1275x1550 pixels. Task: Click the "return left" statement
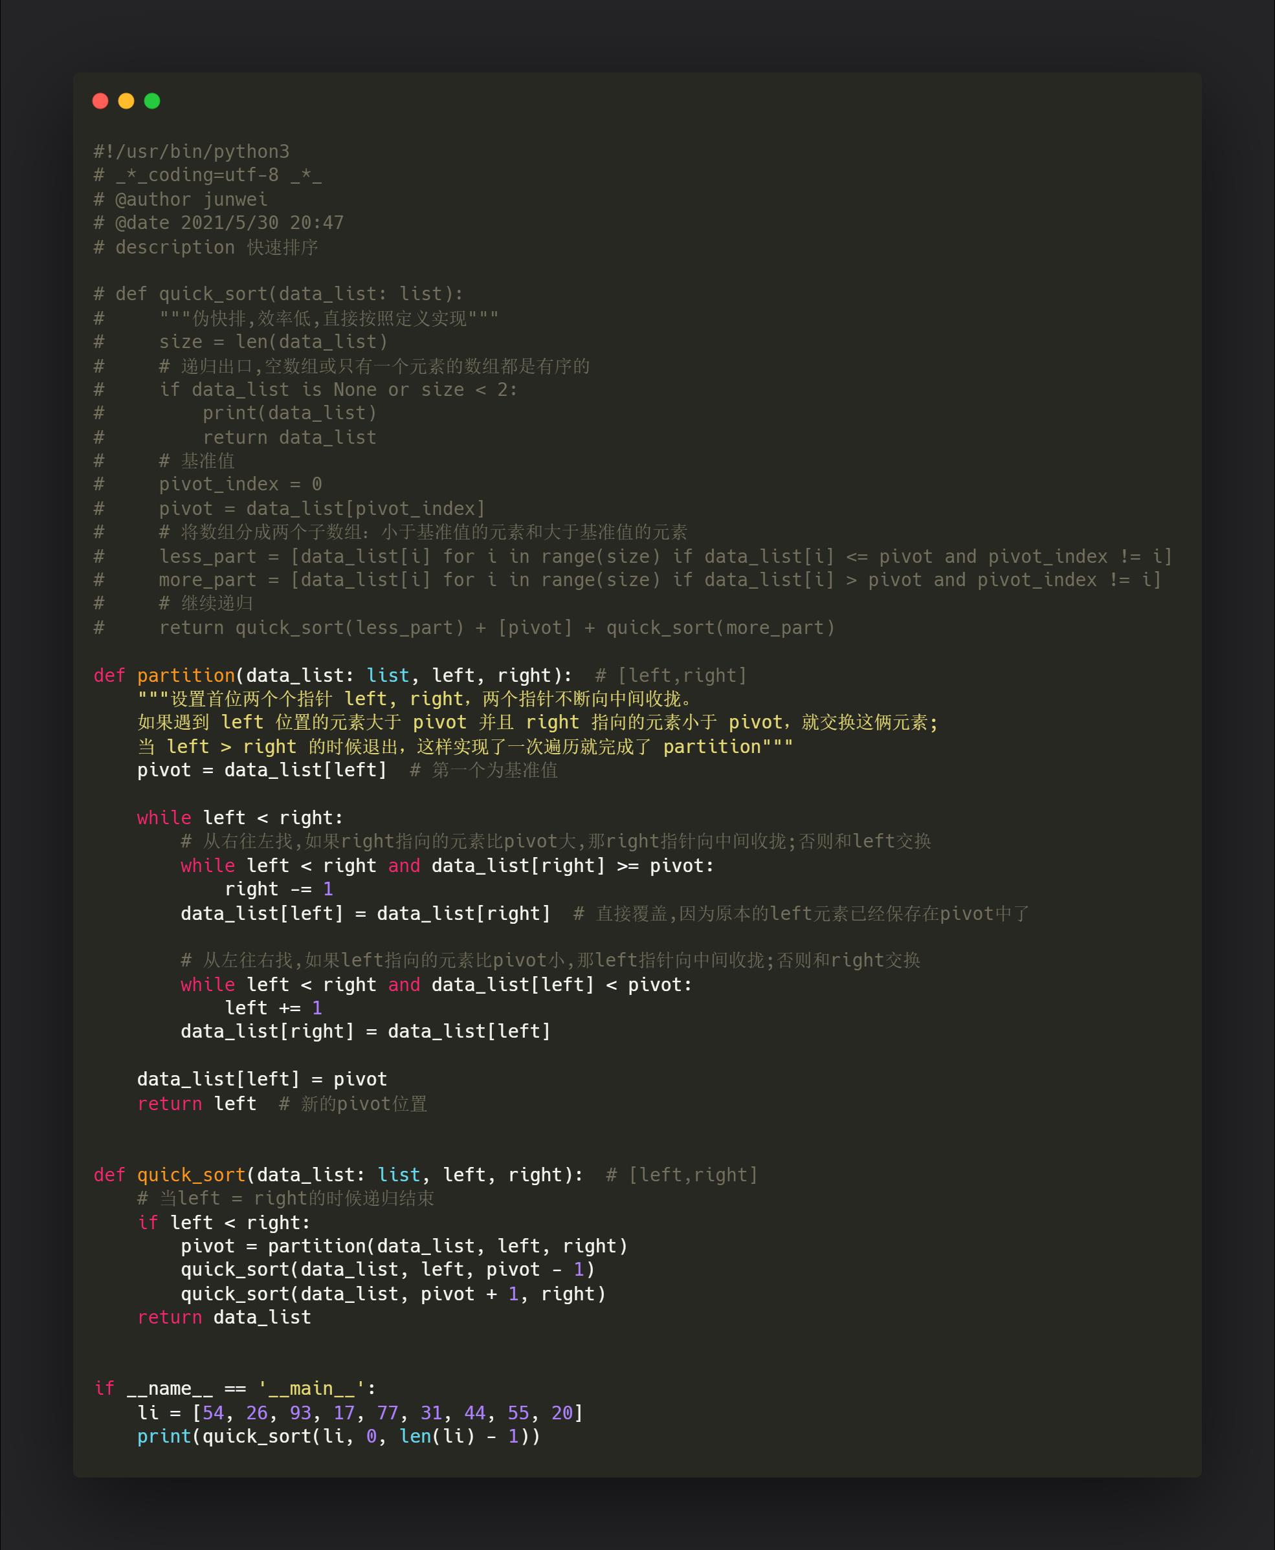(197, 1103)
